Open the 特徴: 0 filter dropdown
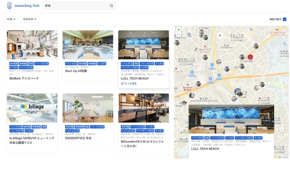This screenshot has width=290, height=180. [x=11, y=19]
